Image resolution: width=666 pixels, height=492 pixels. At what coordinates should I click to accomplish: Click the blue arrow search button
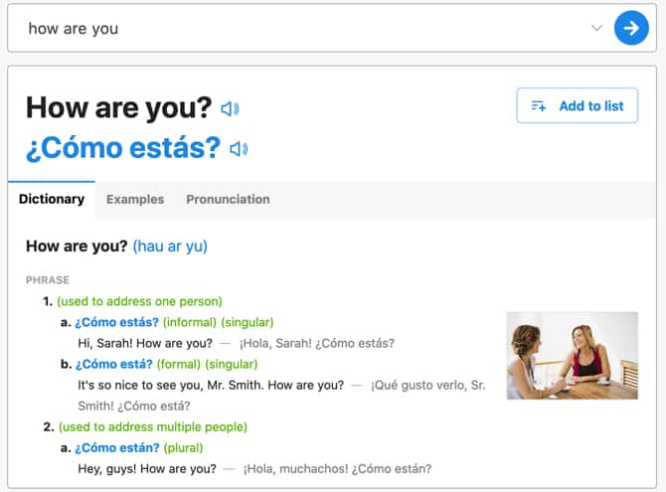(x=631, y=28)
